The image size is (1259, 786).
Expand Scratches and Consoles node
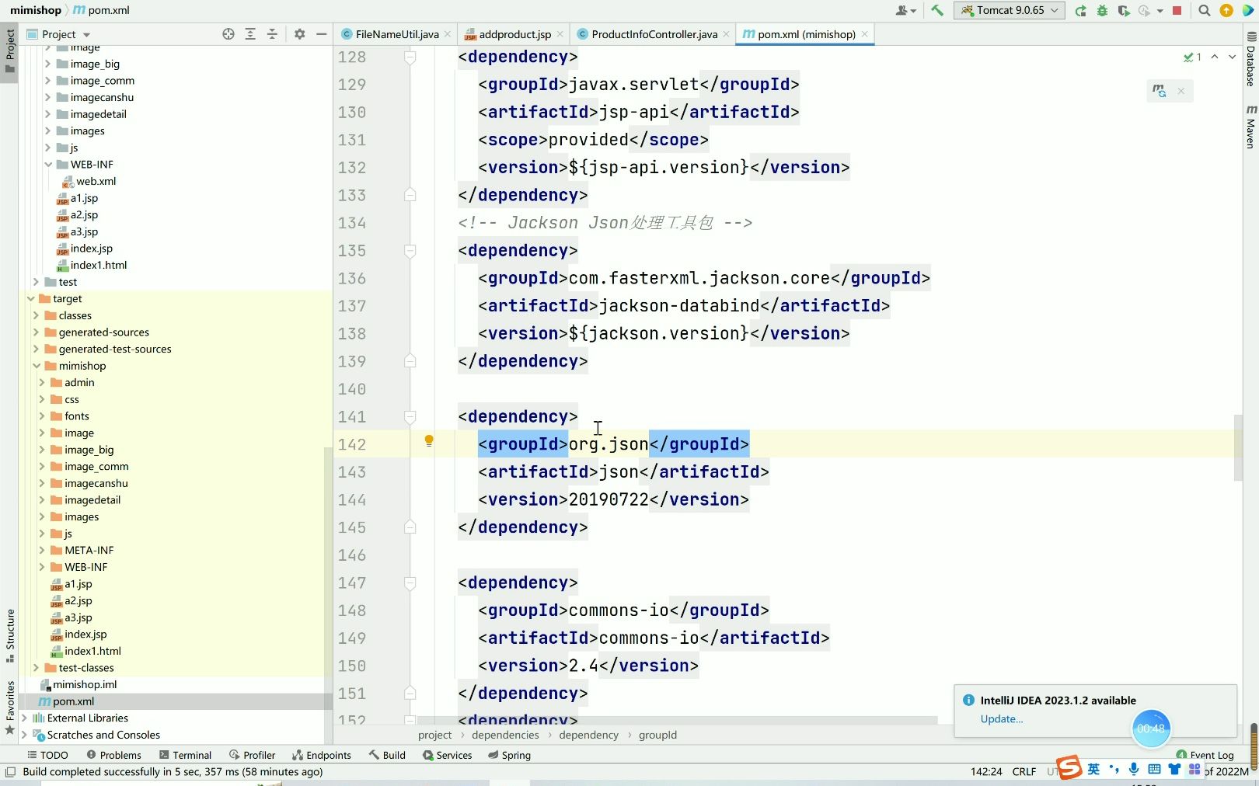[x=24, y=736]
